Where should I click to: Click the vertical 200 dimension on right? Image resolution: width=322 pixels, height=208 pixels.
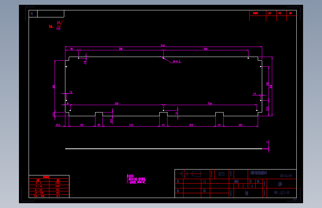click(267, 84)
